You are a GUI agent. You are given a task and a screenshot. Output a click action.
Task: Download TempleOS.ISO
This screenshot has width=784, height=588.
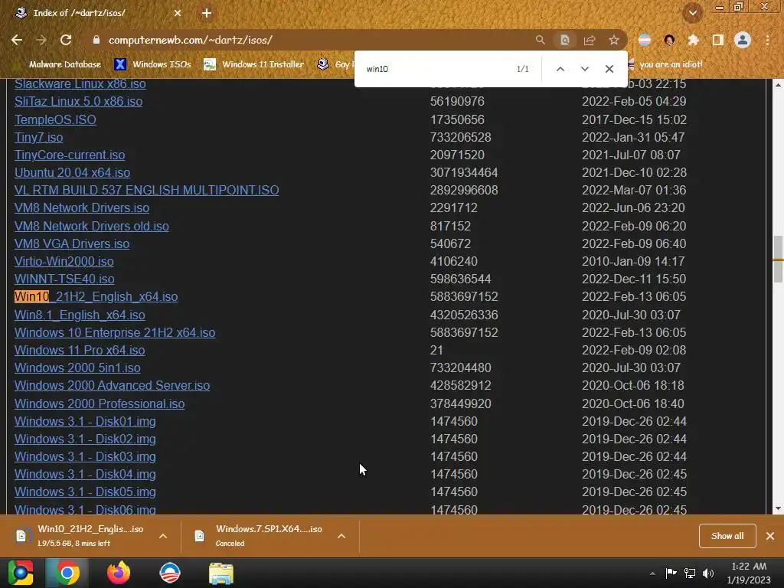click(55, 119)
